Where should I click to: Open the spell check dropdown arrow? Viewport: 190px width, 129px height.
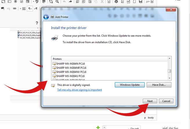34,1
